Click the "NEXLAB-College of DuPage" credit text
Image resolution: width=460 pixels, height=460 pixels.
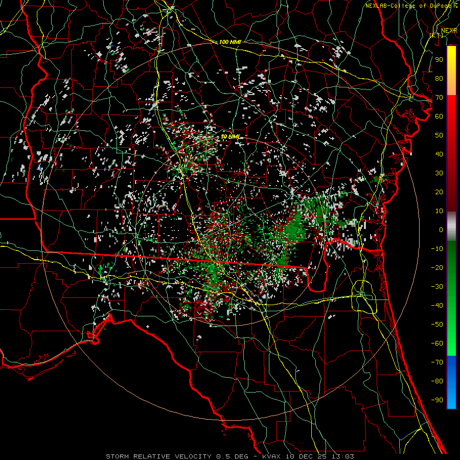tap(408, 6)
